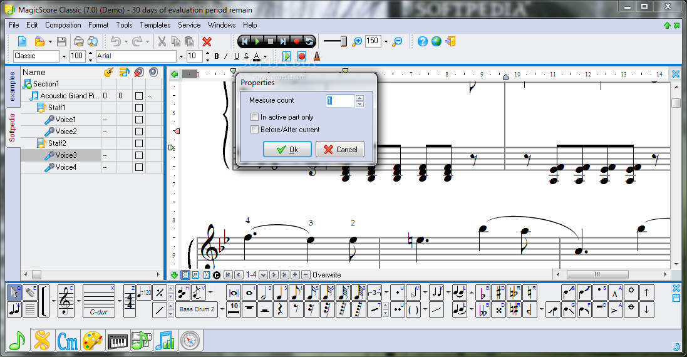Toggle checkbox in Staff1 row
This screenshot has width=687, height=357.
tap(139, 108)
